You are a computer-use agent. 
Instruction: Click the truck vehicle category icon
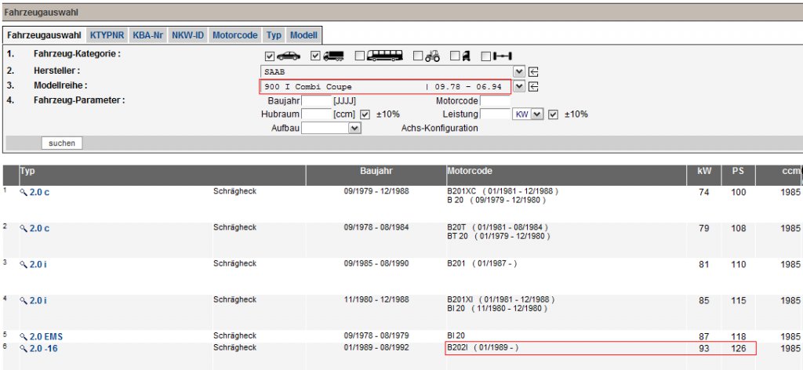click(x=333, y=56)
